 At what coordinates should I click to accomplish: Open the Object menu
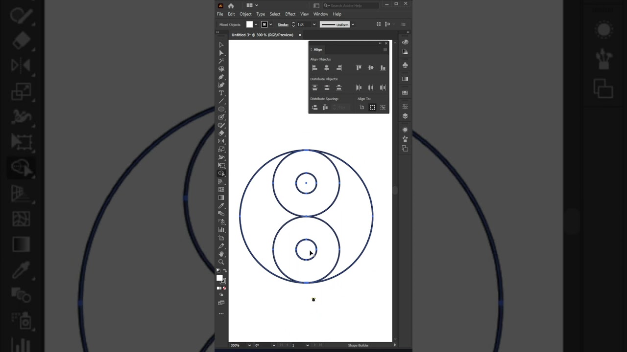point(245,14)
